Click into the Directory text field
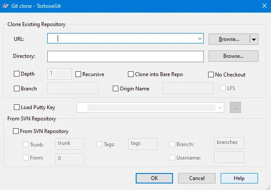The height and width of the screenshot is (190, 271). (125, 57)
